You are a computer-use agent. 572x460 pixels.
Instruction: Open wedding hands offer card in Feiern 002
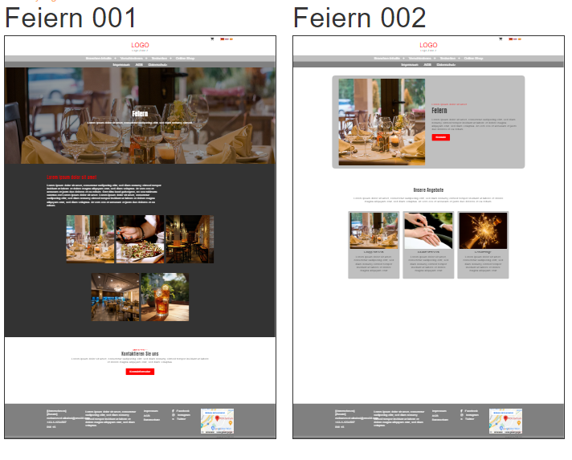pos(428,245)
